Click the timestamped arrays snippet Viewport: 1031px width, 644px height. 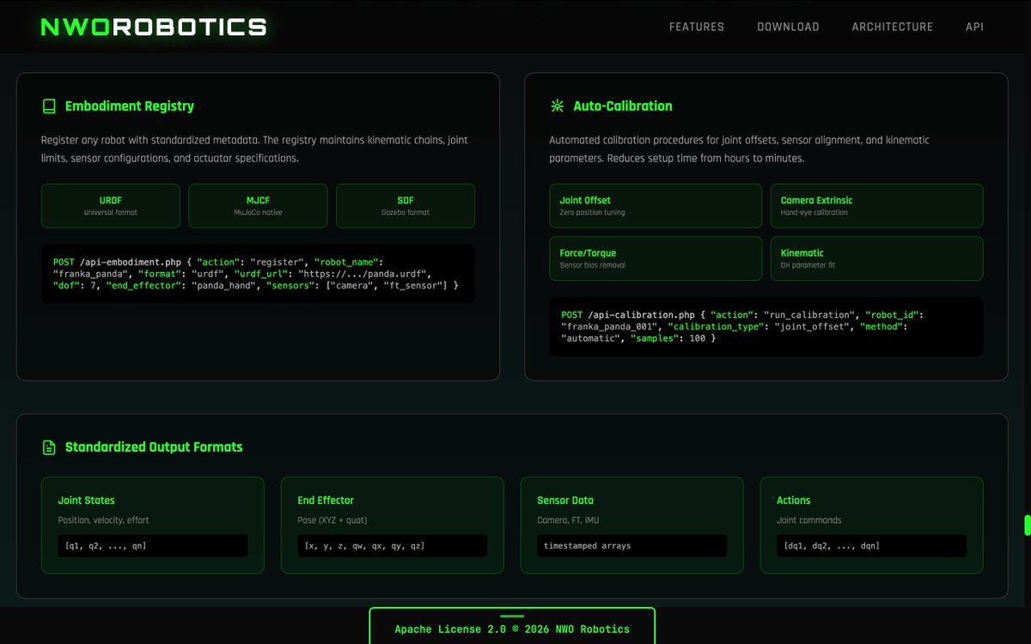[632, 546]
